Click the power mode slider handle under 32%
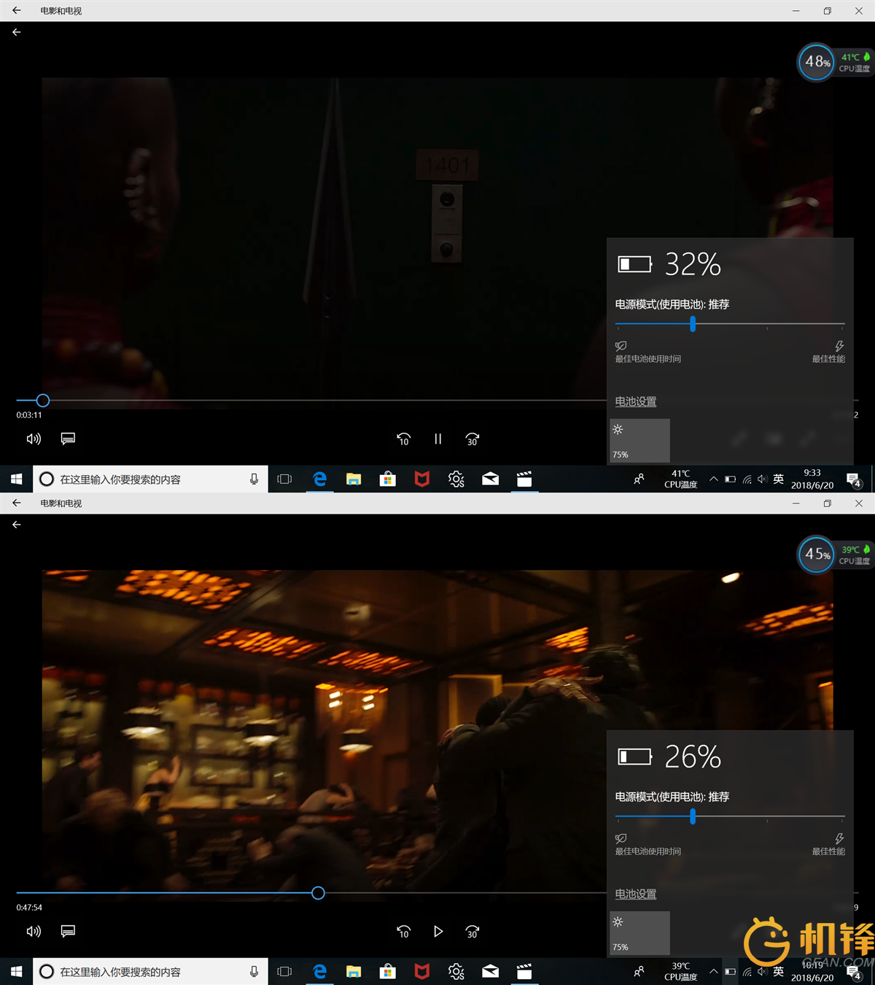The image size is (875, 985). 693,324
